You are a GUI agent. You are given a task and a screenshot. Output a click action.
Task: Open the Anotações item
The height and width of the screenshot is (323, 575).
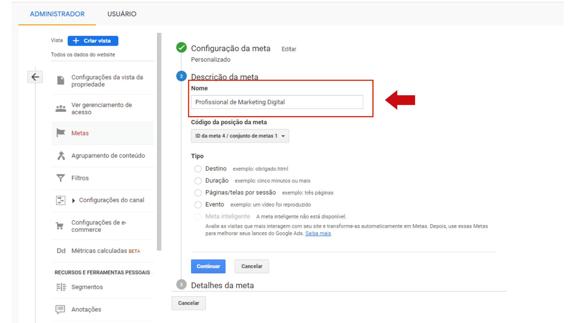86,309
